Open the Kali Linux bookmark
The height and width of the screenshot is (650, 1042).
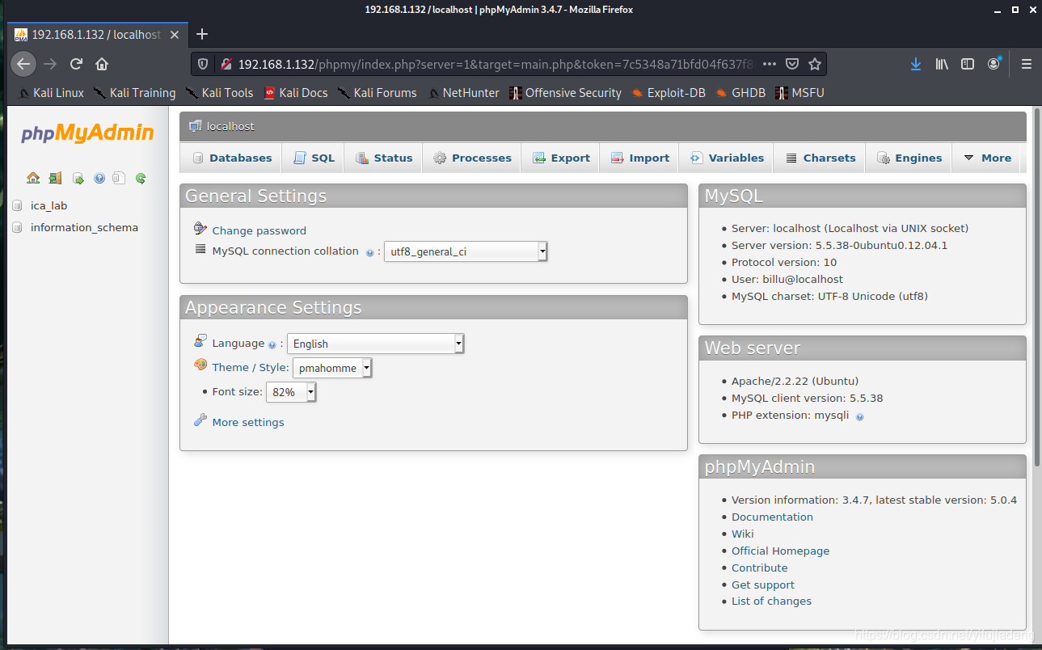pos(51,93)
